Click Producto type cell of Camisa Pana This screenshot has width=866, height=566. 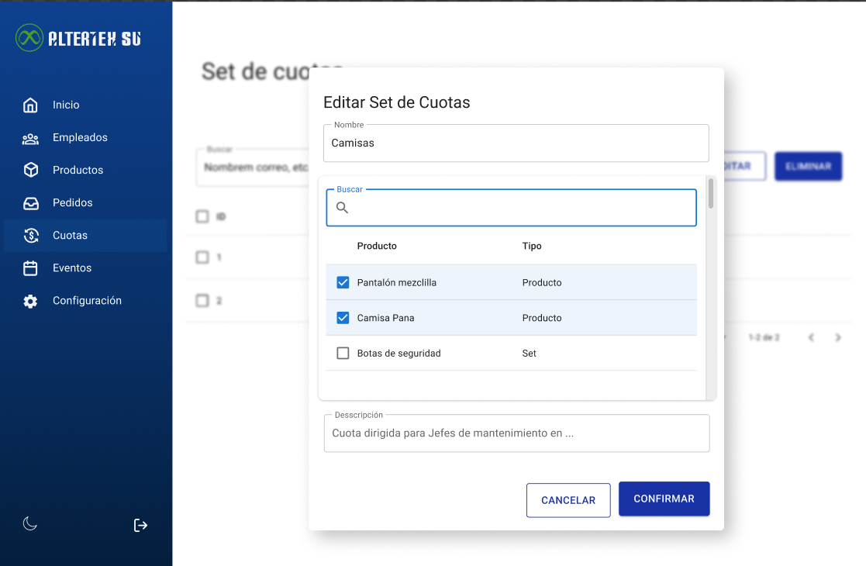(542, 318)
